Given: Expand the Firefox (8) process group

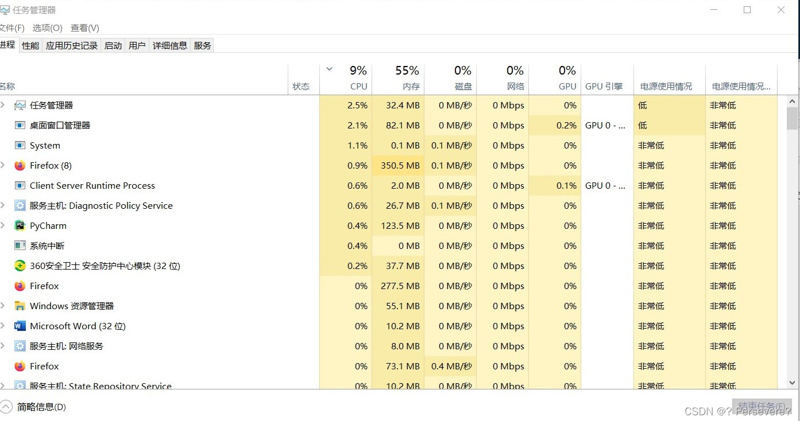Looking at the screenshot, I should click(x=3, y=165).
